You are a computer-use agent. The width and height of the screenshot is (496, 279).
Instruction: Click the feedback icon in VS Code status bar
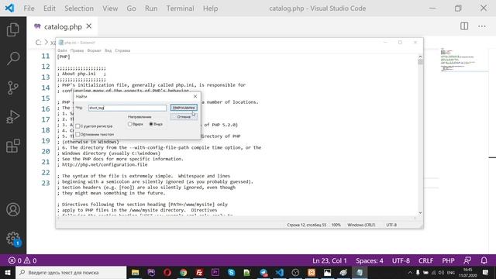pyautogui.click(x=467, y=260)
